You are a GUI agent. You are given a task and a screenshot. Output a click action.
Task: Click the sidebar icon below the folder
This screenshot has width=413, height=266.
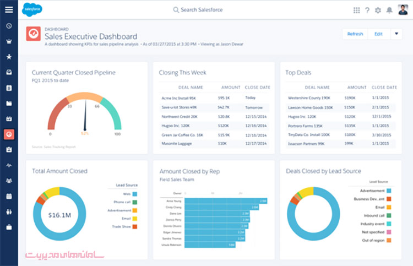(9, 119)
